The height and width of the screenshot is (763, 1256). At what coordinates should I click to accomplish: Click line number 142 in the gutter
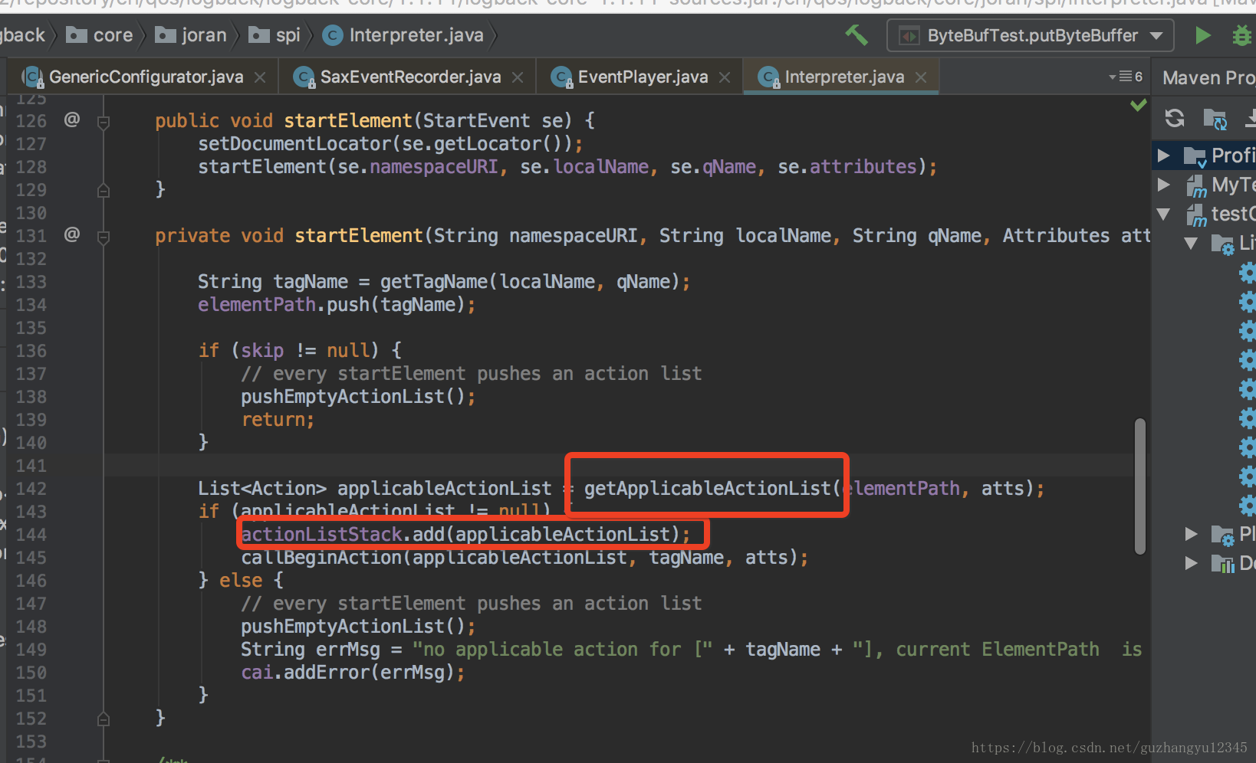click(31, 489)
